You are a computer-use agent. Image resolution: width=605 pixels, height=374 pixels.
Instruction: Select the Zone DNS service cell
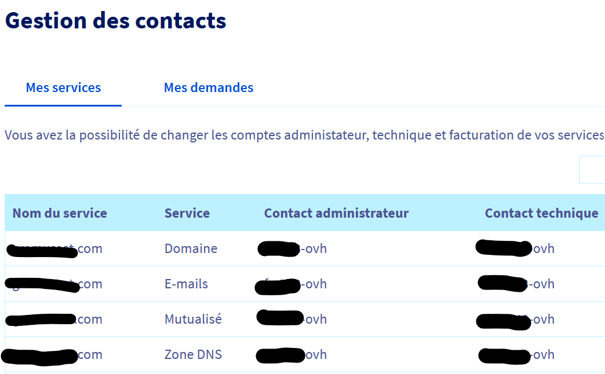click(193, 355)
